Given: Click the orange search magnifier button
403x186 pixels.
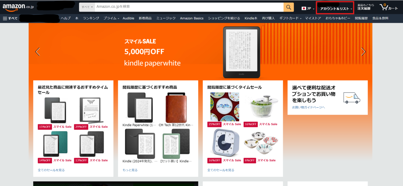Looking at the screenshot, I should pyautogui.click(x=288, y=7).
